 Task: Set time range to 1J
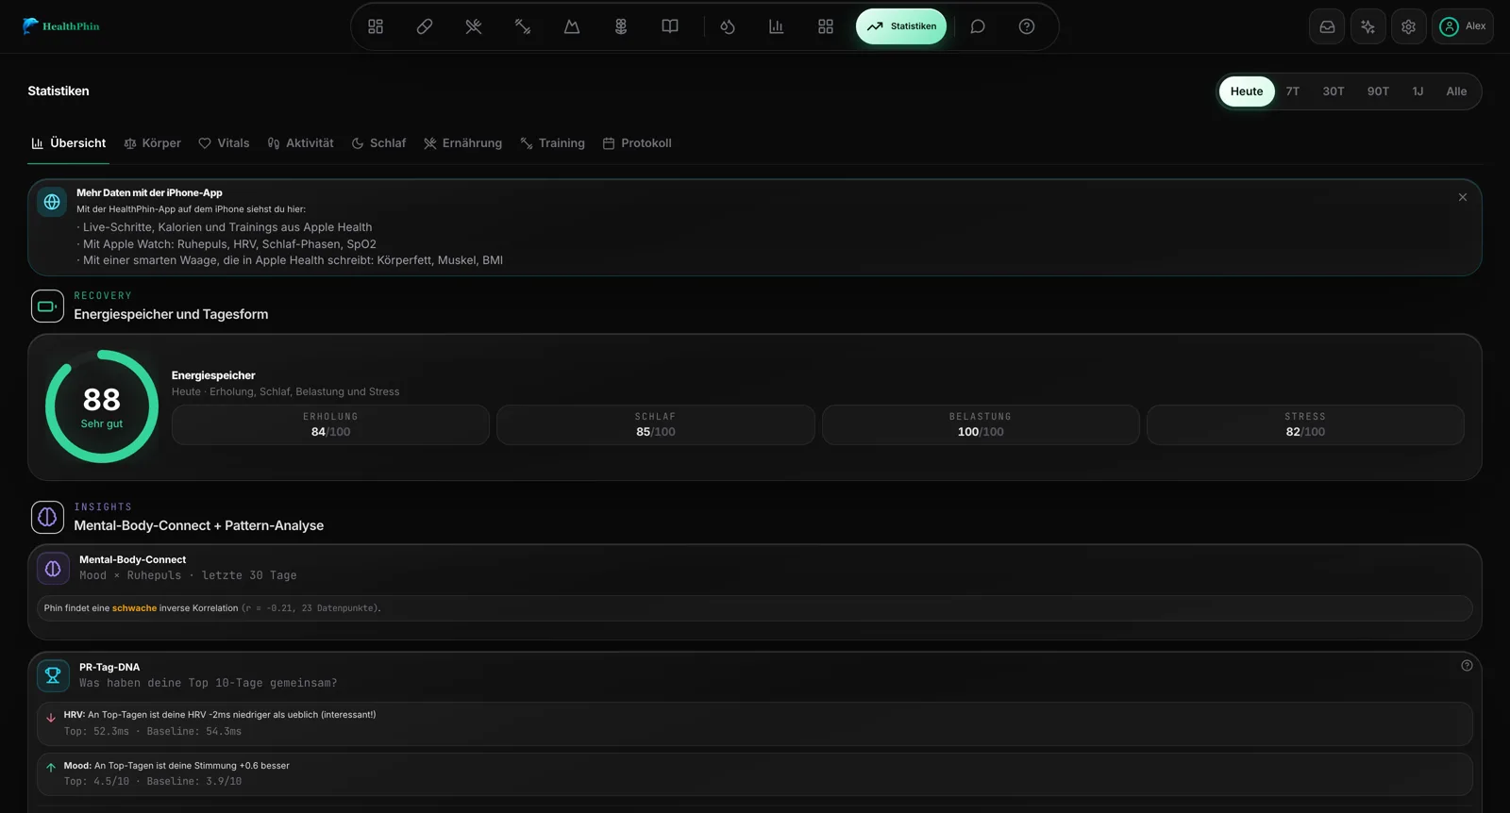(1418, 91)
